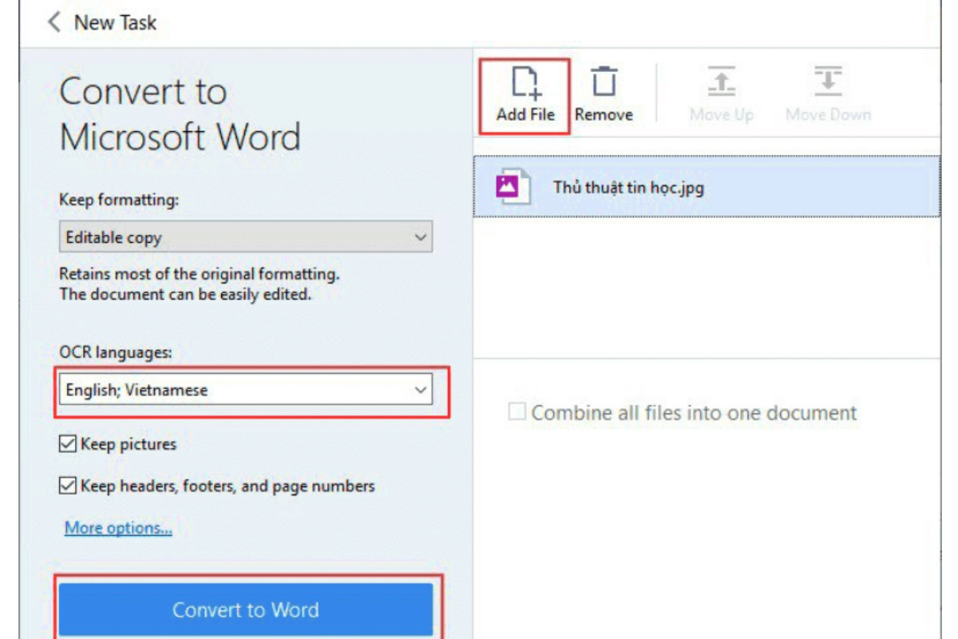Click the Remove trash icon
The image size is (958, 639).
(x=604, y=83)
